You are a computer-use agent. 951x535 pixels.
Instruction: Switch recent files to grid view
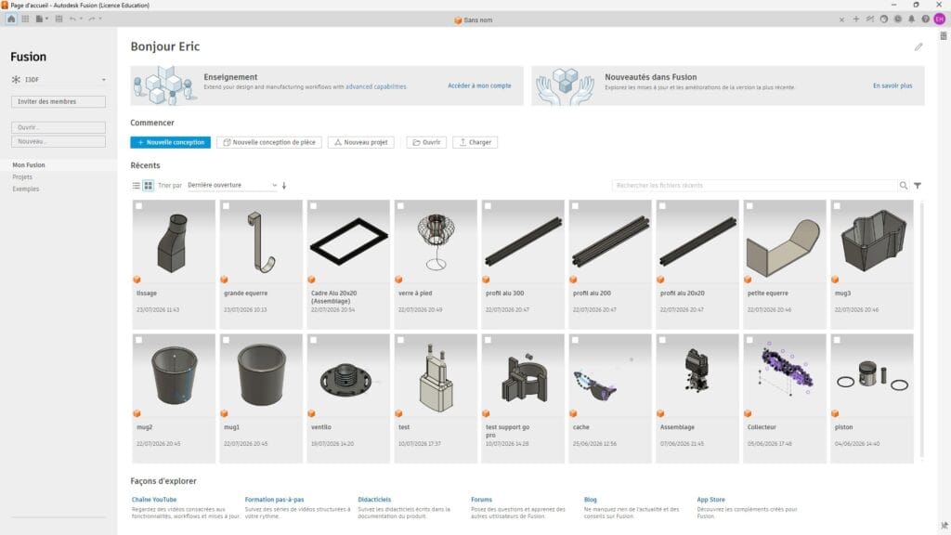point(148,186)
